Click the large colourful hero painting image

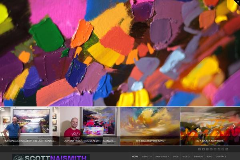point(120,53)
